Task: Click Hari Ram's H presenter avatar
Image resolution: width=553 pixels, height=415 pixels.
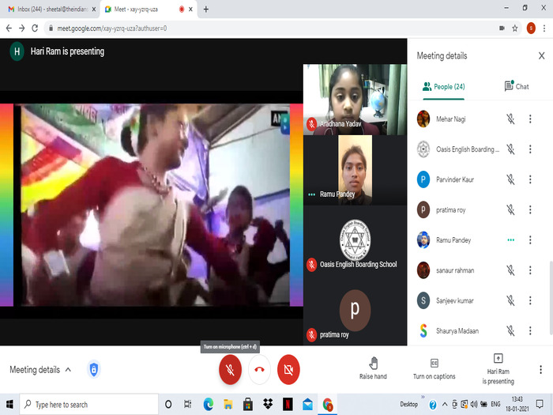Action: tap(17, 51)
